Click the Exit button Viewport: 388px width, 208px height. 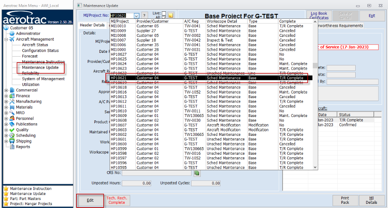372,16
